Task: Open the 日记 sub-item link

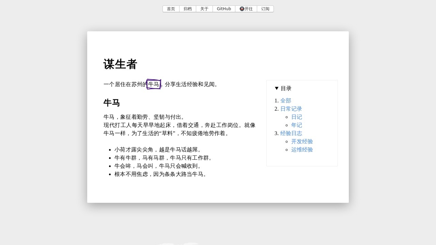Action: 297,117
